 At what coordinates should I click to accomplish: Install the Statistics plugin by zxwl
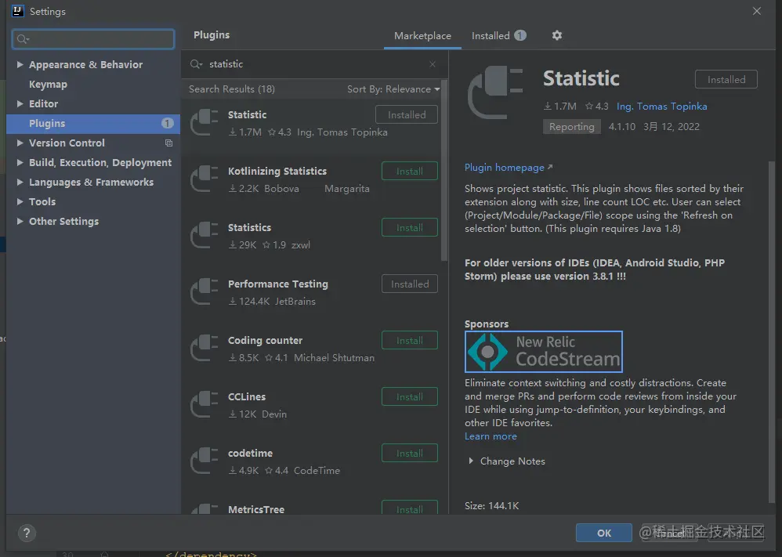point(410,227)
